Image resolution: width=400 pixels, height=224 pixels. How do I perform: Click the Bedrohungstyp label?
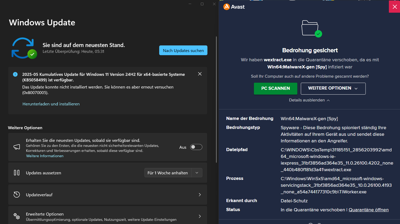[x=243, y=127]
